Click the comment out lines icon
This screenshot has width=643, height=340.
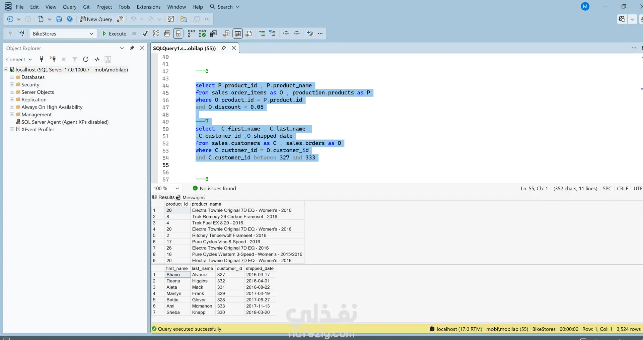tap(262, 33)
